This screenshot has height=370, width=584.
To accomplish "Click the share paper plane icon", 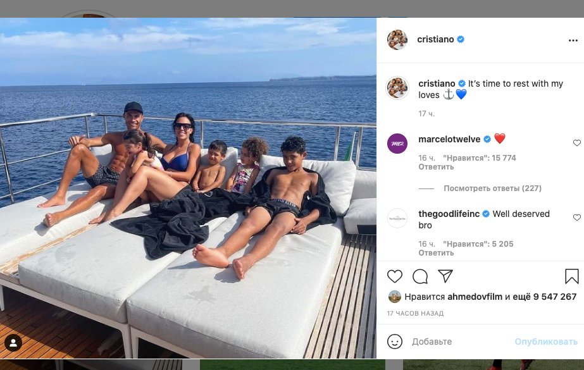I will [445, 276].
